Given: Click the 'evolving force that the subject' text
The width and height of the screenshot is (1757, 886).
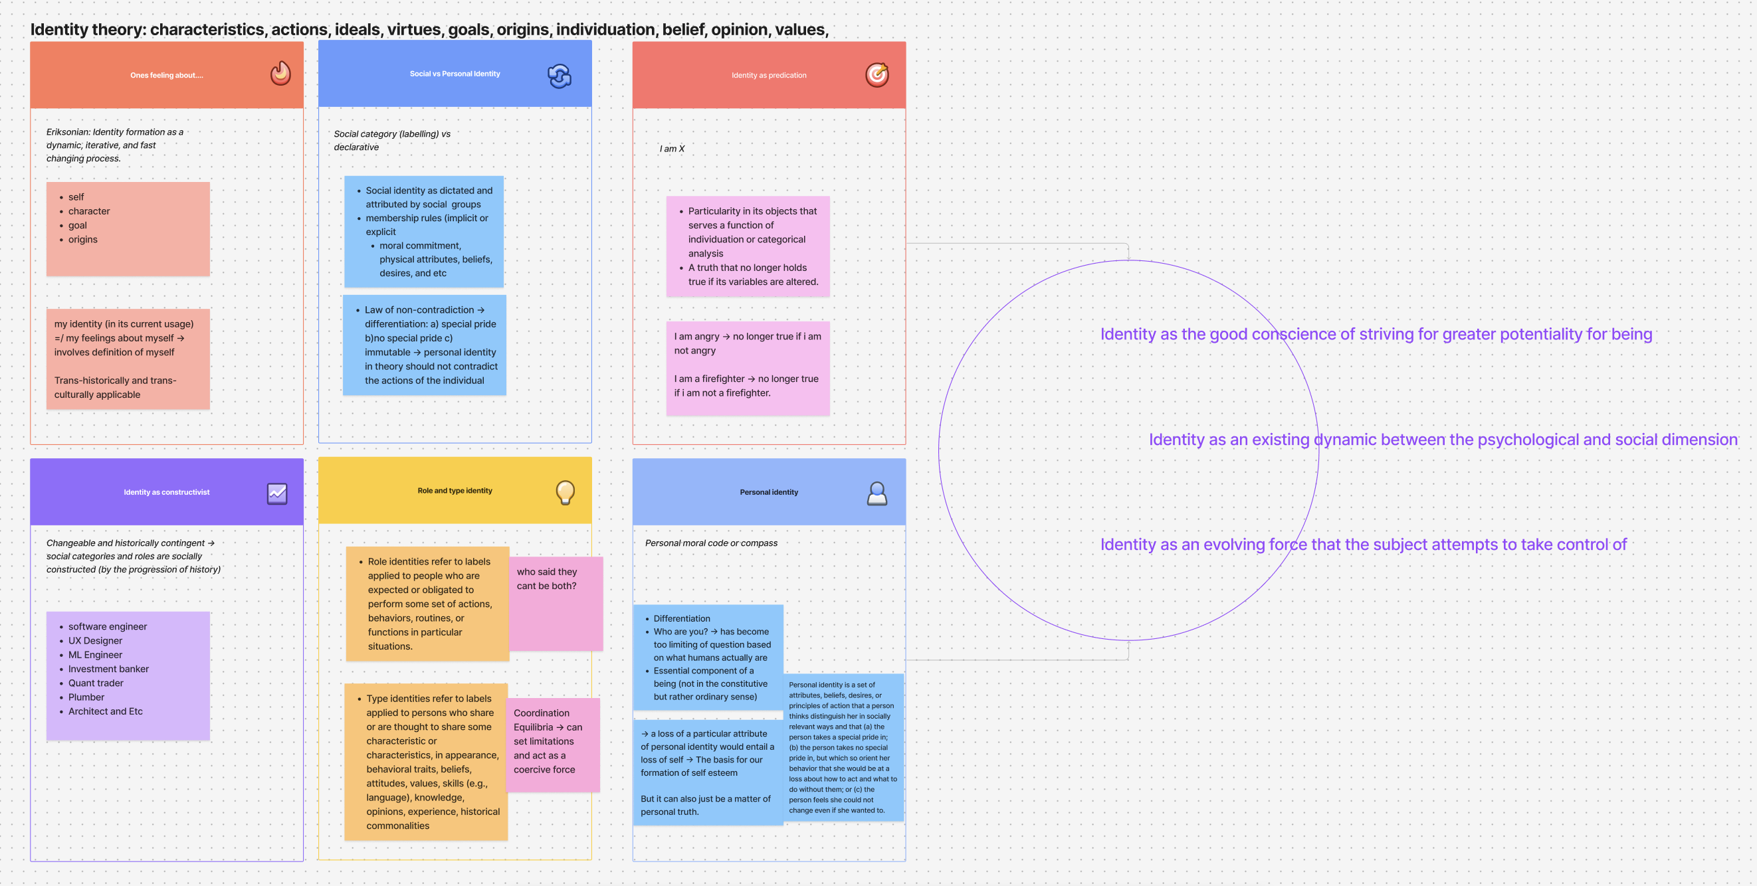Looking at the screenshot, I should [x=1363, y=545].
